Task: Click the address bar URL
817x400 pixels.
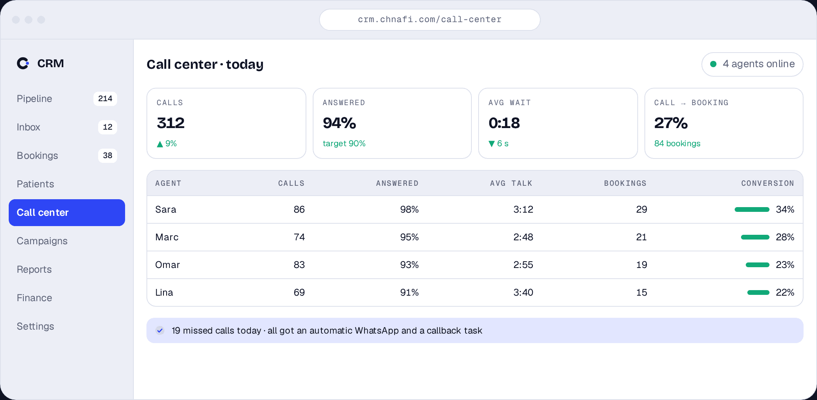Action: click(x=430, y=20)
